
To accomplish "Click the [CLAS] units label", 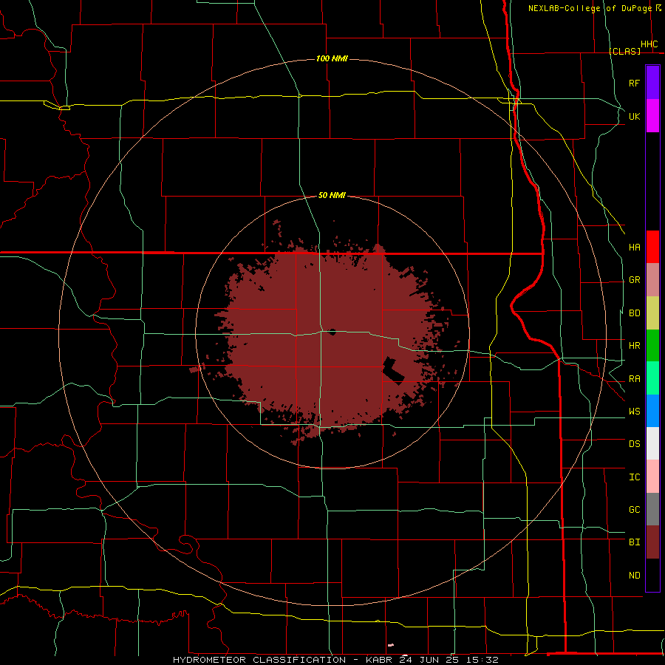I will 624,51.
